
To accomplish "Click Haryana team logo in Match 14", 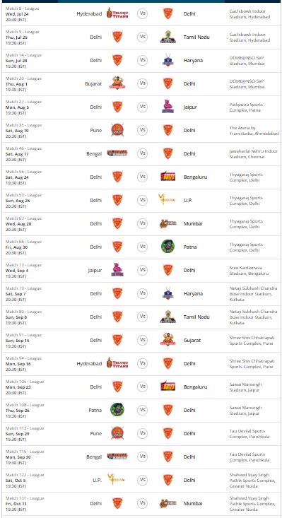I will (168, 60).
